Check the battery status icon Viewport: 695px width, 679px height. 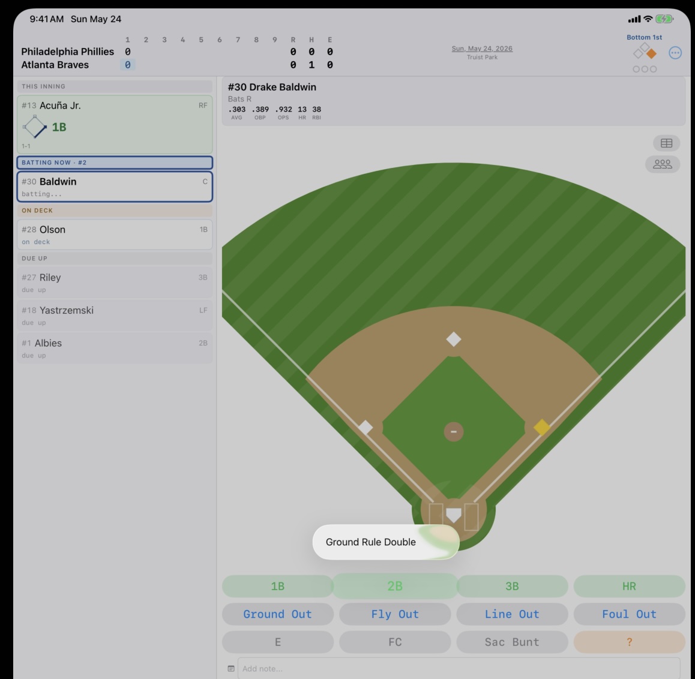(x=664, y=19)
